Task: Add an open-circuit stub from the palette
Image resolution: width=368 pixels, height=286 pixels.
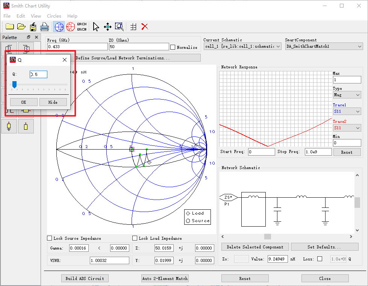Action: pos(26,126)
